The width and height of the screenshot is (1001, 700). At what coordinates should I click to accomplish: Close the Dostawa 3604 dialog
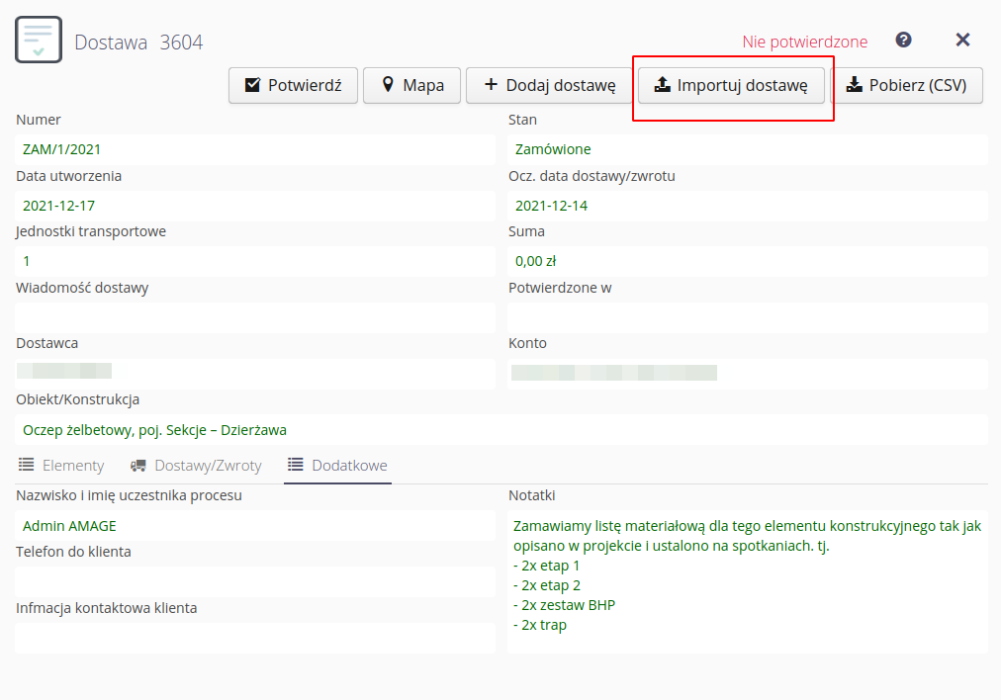[962, 41]
